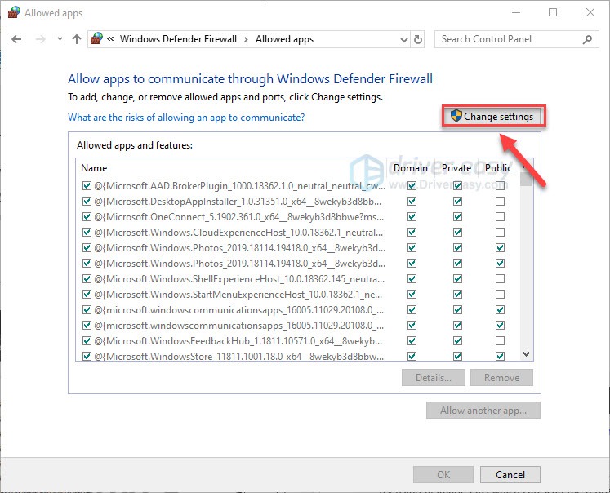Click the Details button
This screenshot has height=493, width=610.
pos(434,378)
